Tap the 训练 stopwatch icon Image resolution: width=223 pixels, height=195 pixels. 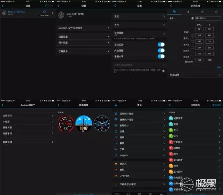(x=116, y=132)
